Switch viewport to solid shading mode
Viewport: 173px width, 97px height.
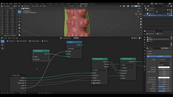pyautogui.click(x=136, y=6)
